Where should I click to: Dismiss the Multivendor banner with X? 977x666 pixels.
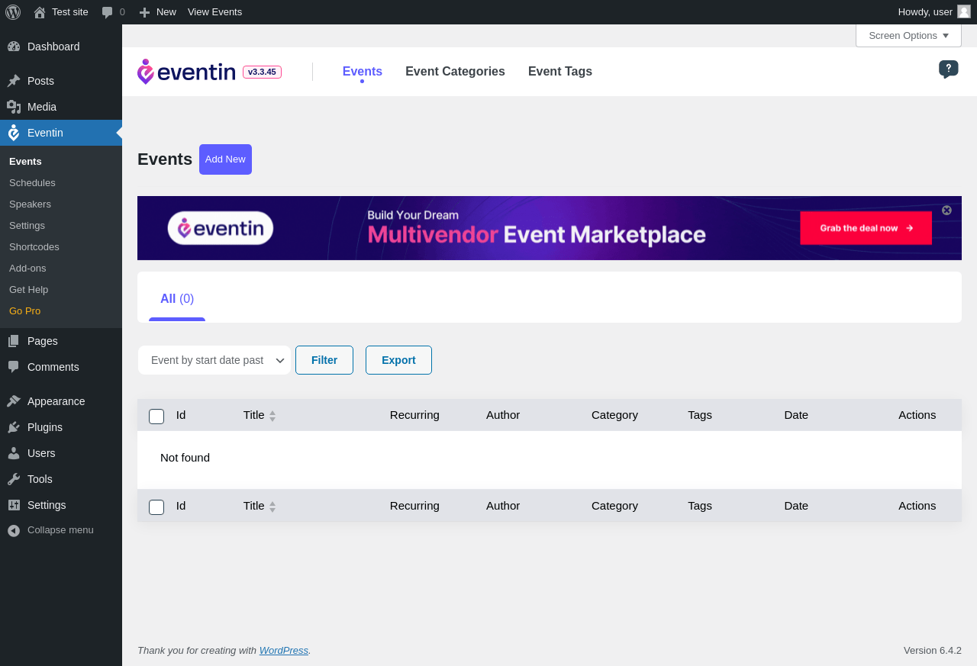click(946, 210)
